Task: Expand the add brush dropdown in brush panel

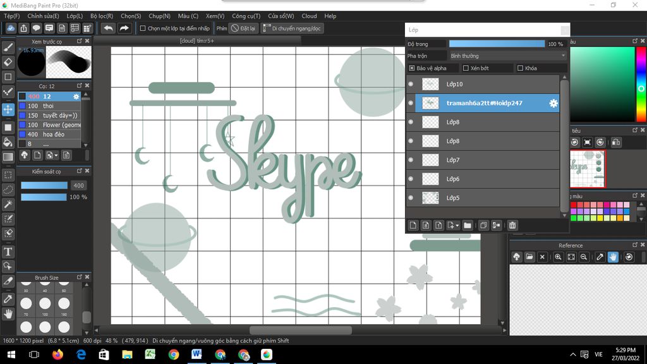Action: click(x=56, y=155)
